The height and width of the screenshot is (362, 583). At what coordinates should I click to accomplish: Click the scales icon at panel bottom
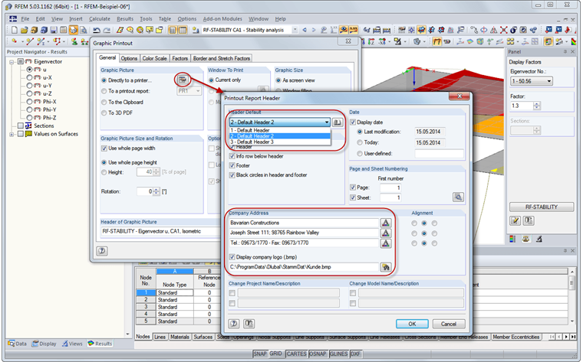[x=525, y=240]
